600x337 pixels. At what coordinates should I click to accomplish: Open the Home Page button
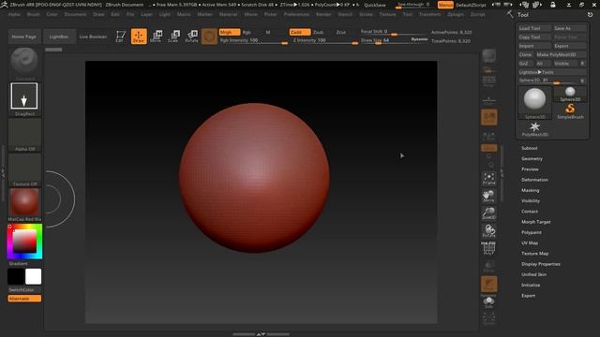[23, 37]
